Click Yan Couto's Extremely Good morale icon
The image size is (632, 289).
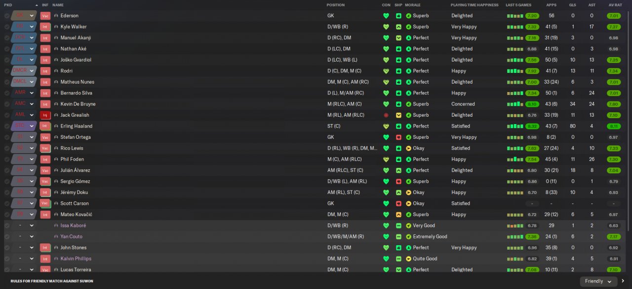408,237
